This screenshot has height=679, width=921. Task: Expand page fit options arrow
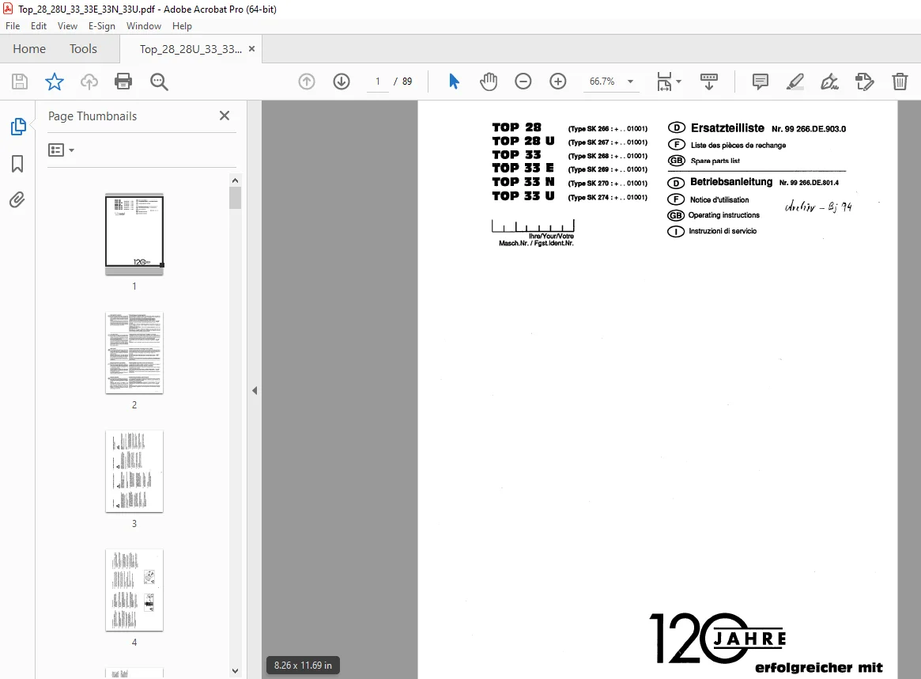pos(679,82)
